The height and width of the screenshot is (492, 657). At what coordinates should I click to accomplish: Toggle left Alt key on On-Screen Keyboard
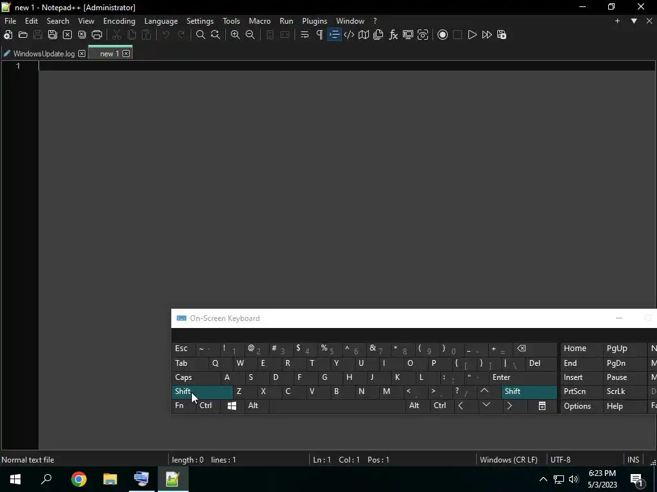[x=257, y=406]
